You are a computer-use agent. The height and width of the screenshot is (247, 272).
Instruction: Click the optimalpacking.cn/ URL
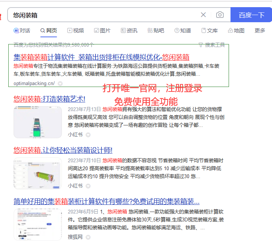coord(34,84)
